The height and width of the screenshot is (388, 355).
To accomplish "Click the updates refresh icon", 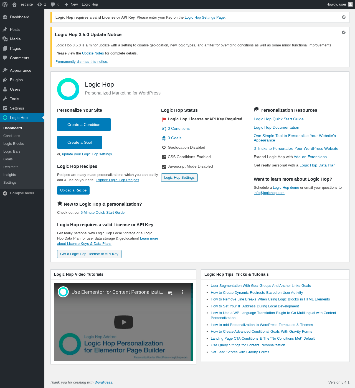I will (40, 4).
